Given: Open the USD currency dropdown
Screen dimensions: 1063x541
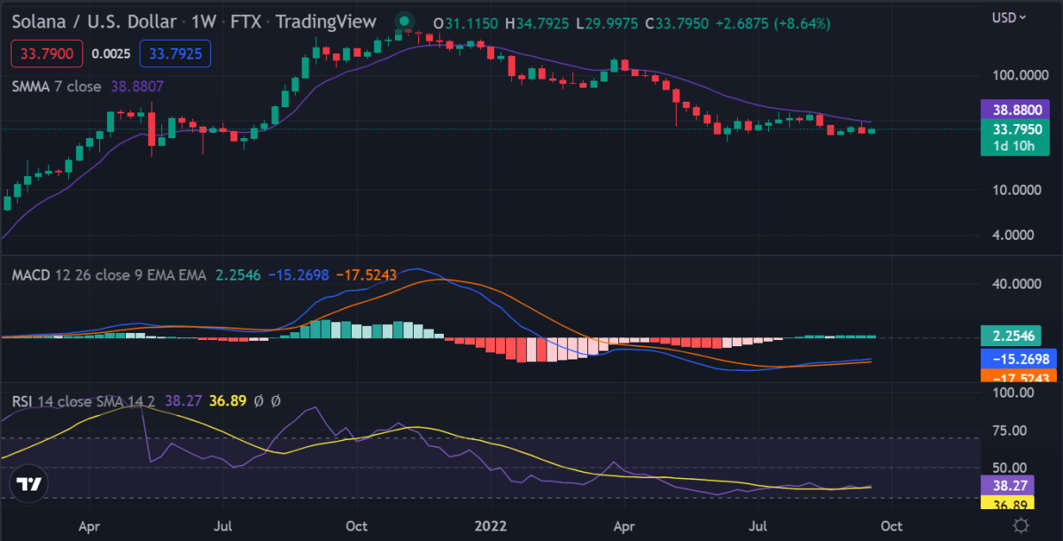Looking at the screenshot, I should (x=1009, y=17).
